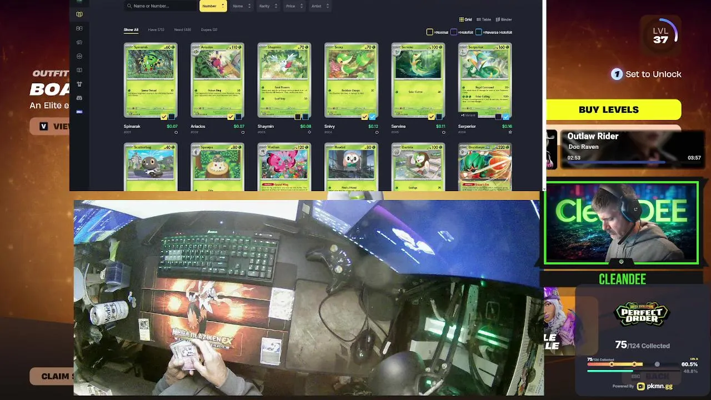Toggle Ariados normal owned checkbox
The image size is (711, 400).
(231, 117)
